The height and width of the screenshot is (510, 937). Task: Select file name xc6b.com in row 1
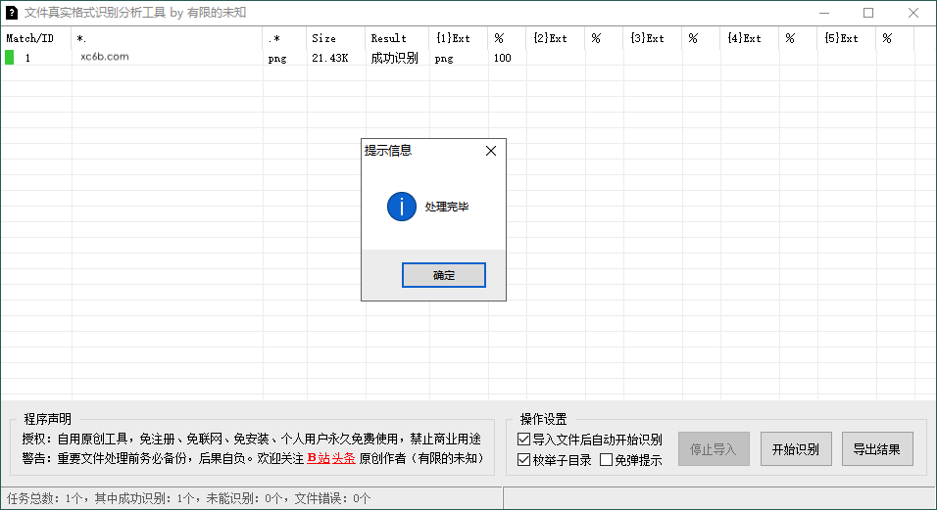pos(105,57)
